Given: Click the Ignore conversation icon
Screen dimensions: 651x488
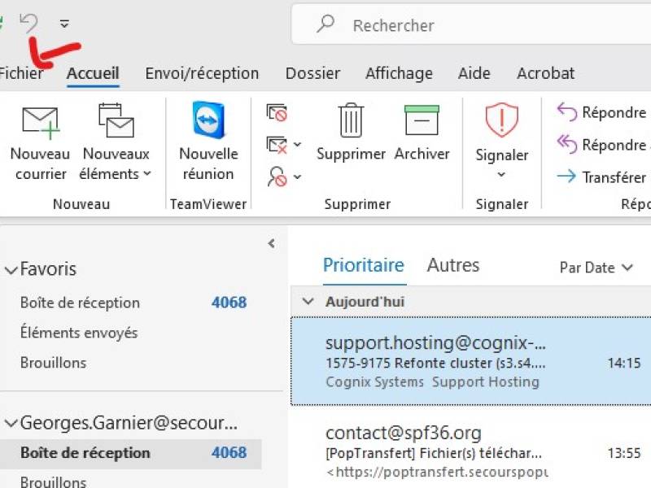Looking at the screenshot, I should (x=277, y=112).
